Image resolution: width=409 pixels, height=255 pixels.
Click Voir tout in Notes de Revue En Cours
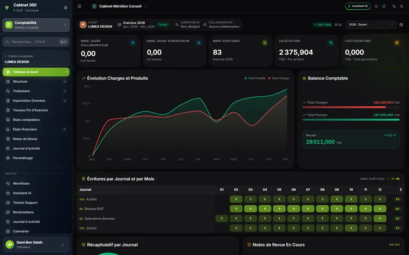click(394, 245)
